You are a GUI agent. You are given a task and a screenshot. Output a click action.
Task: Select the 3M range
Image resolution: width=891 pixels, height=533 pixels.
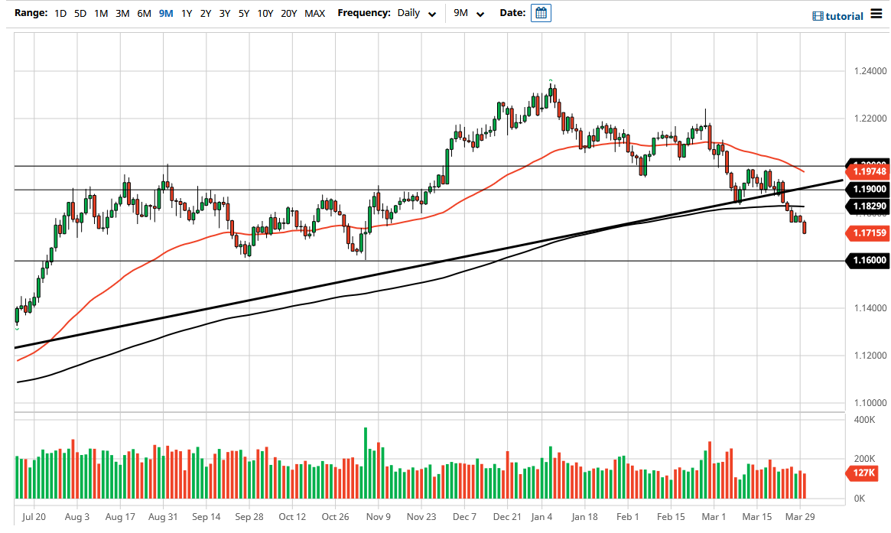(x=122, y=13)
